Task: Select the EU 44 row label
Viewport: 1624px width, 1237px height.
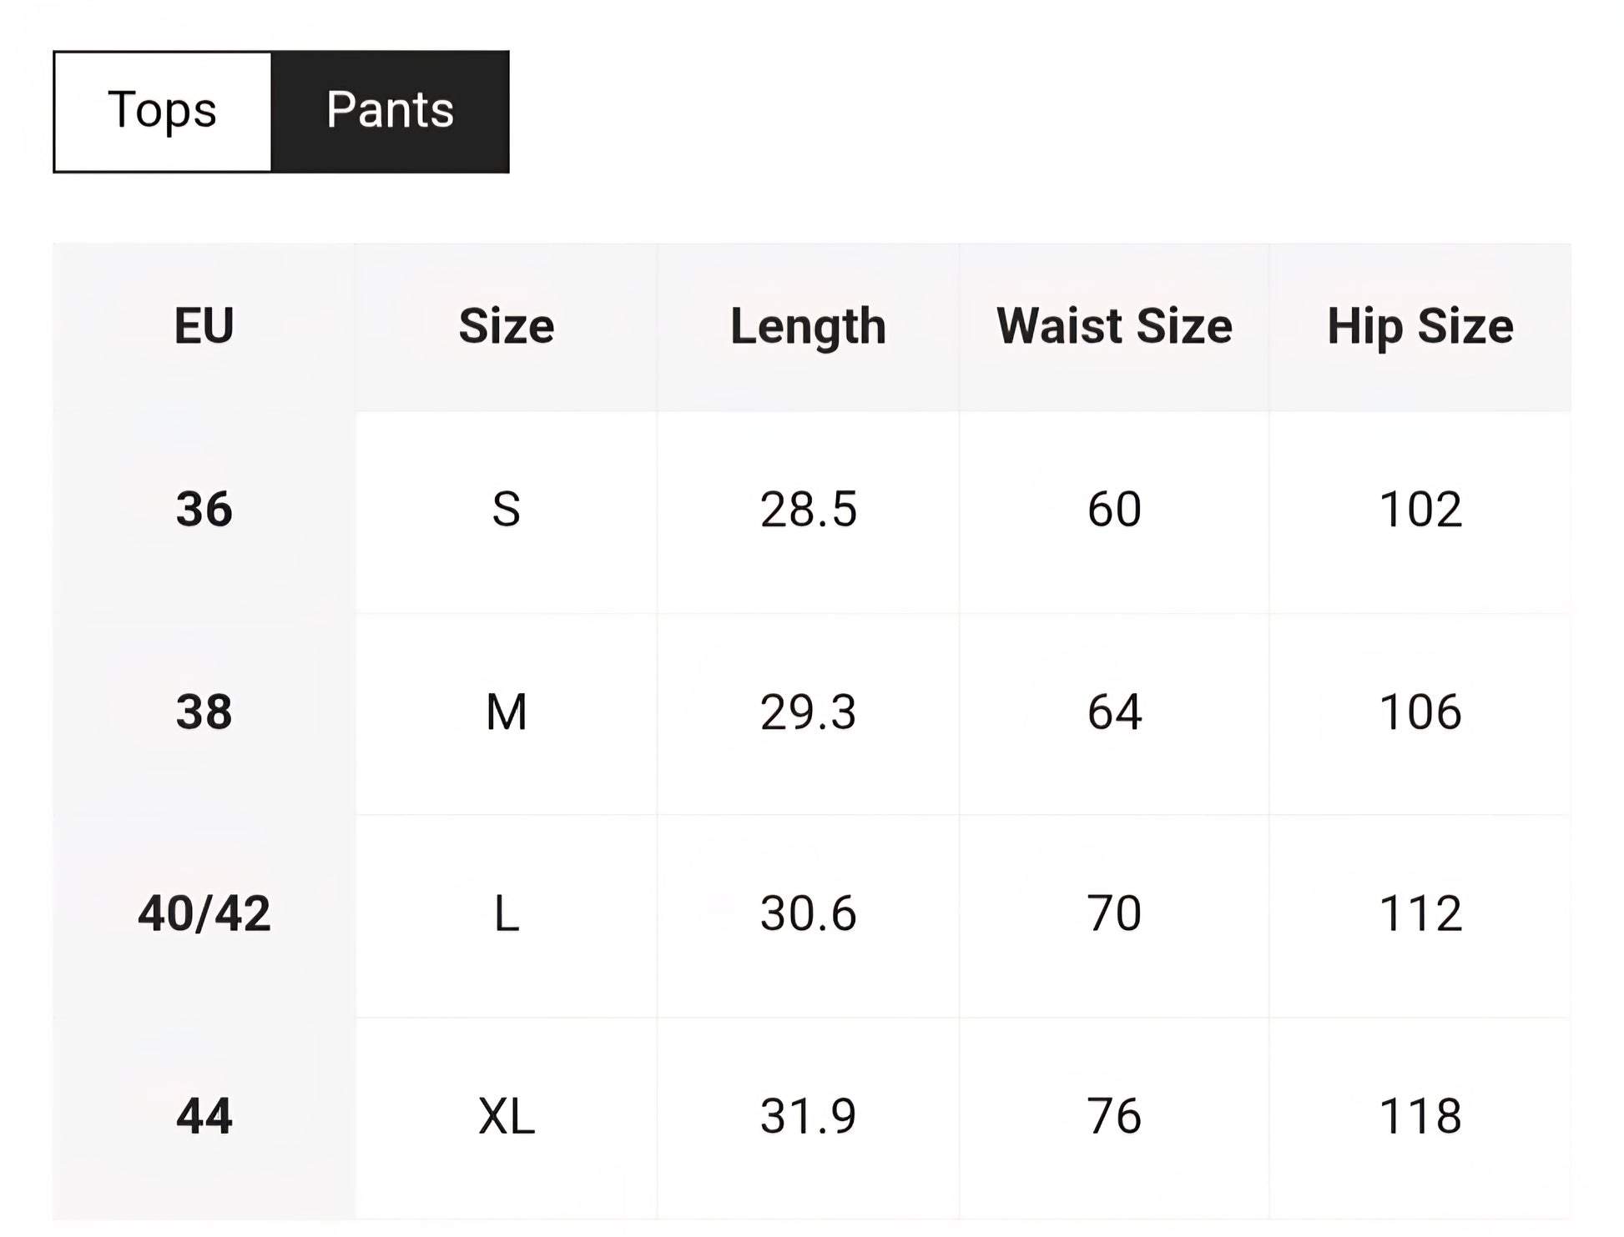Action: 204,1117
